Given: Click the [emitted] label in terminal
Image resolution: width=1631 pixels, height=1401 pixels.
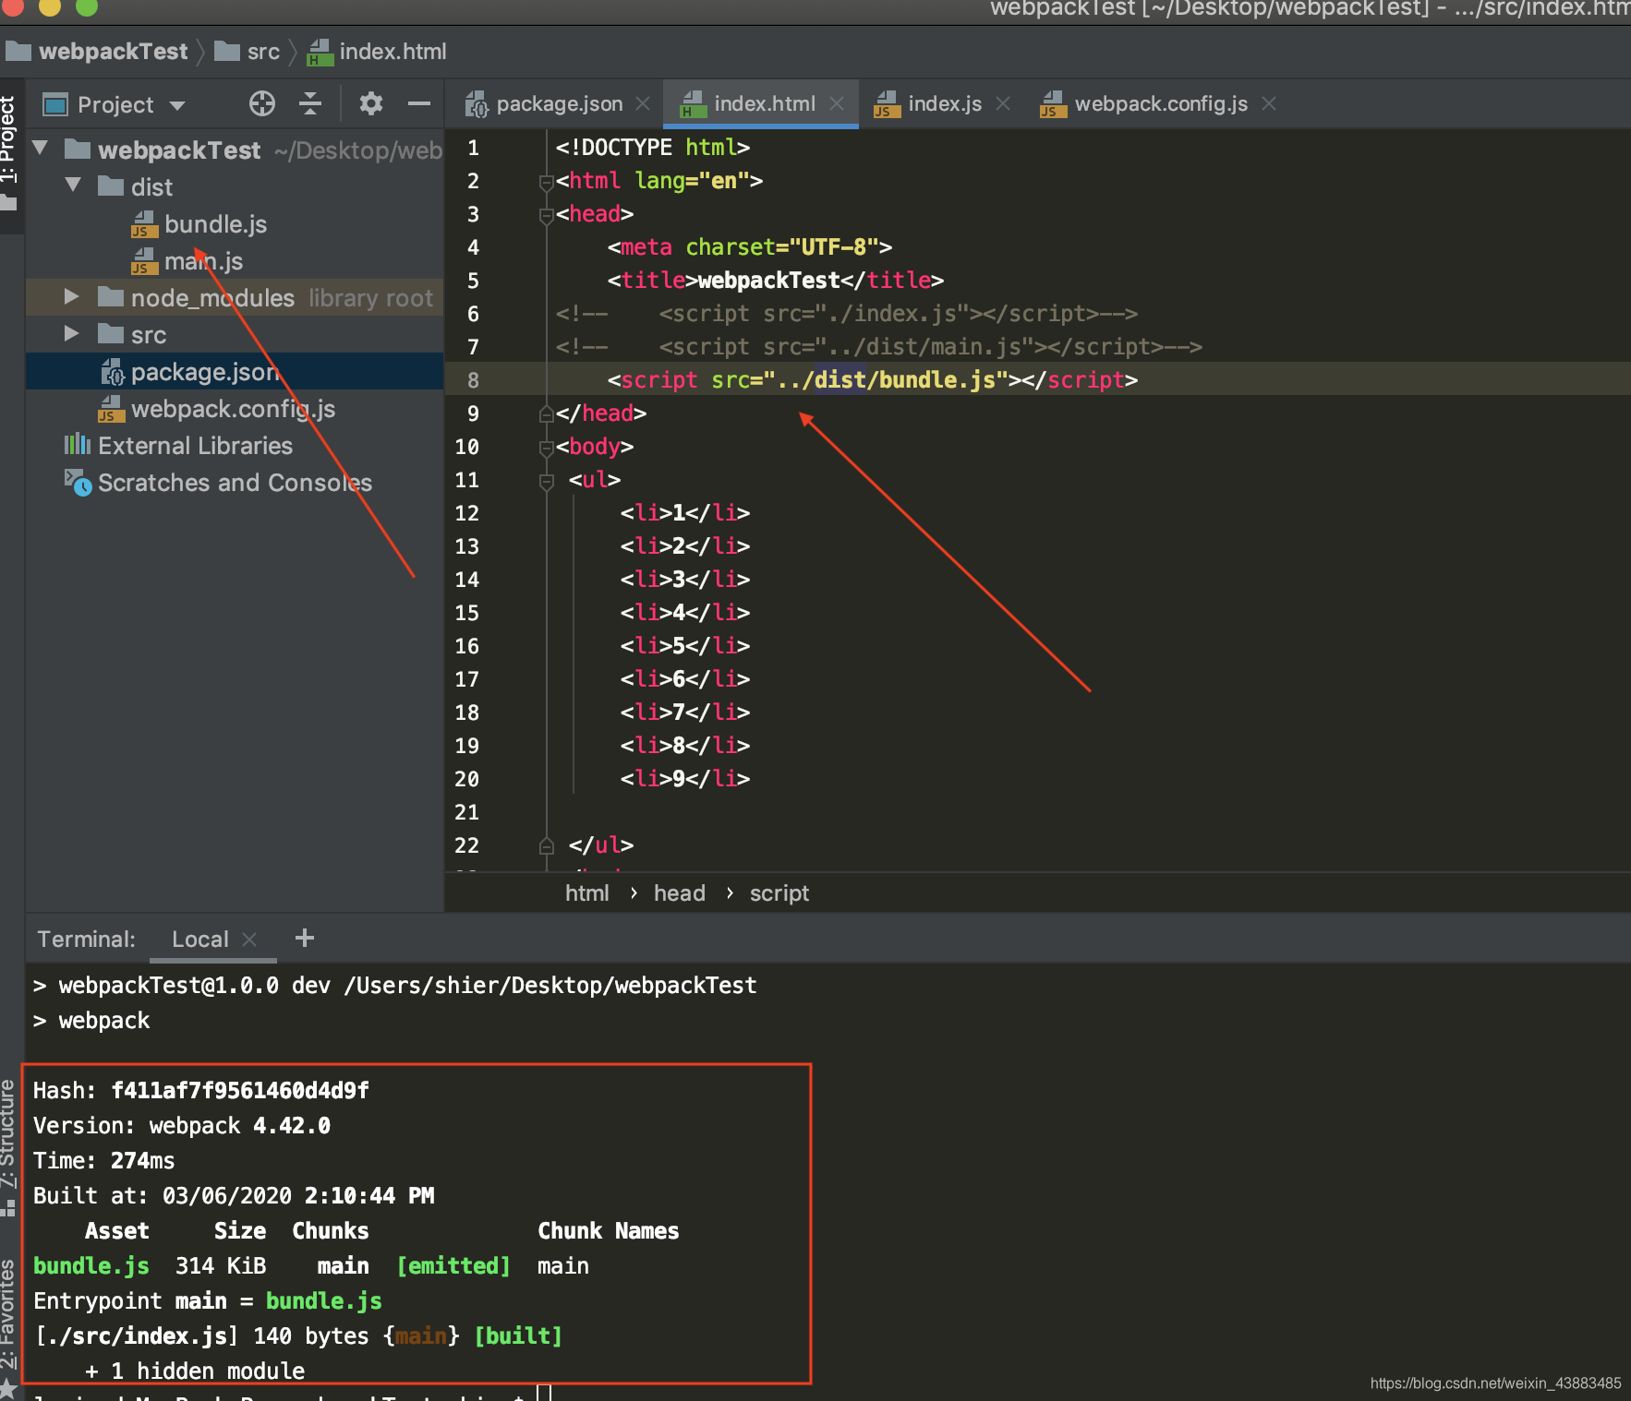Looking at the screenshot, I should click(x=453, y=1266).
